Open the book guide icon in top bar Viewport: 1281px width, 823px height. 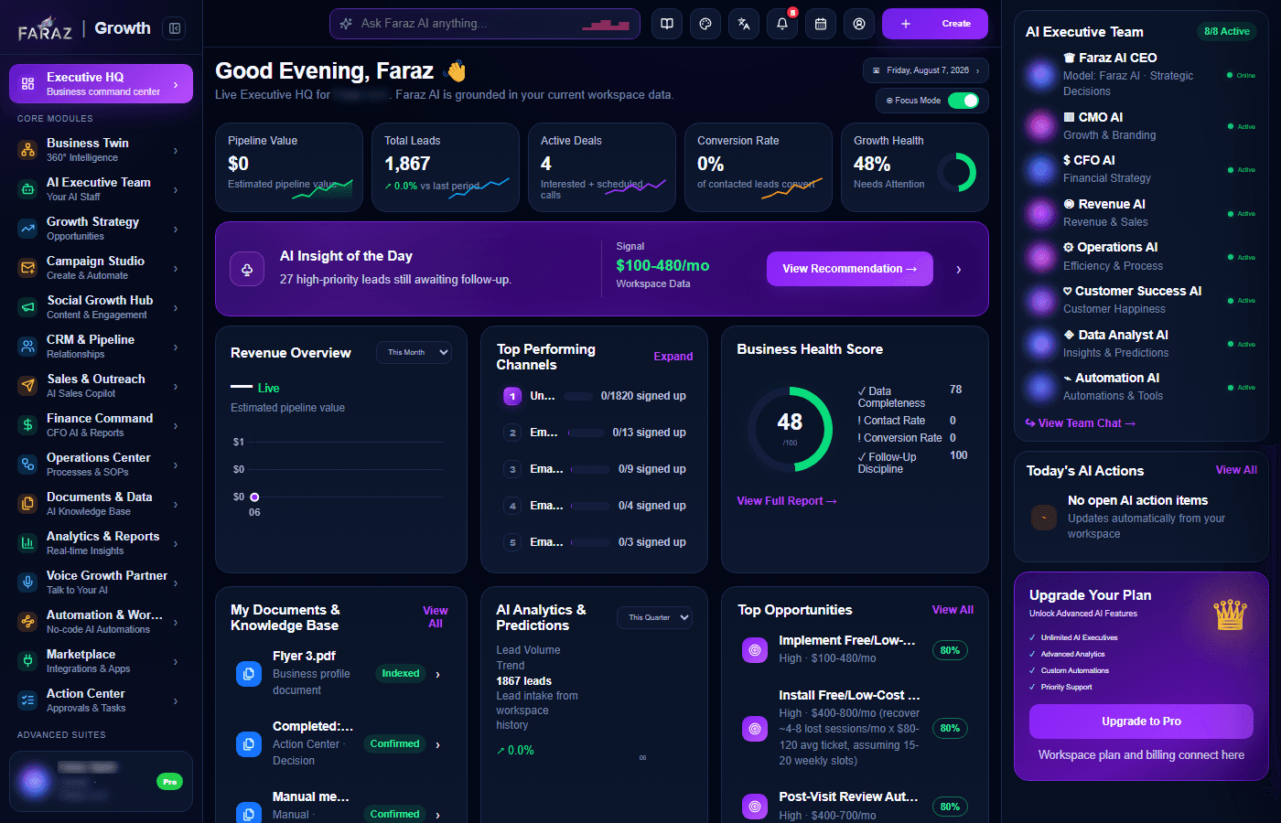pos(667,24)
